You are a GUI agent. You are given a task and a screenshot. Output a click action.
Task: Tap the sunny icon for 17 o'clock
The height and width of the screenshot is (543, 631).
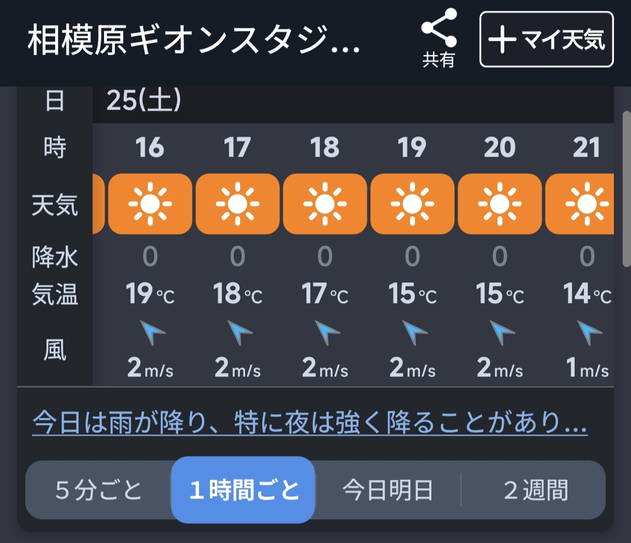click(x=237, y=204)
